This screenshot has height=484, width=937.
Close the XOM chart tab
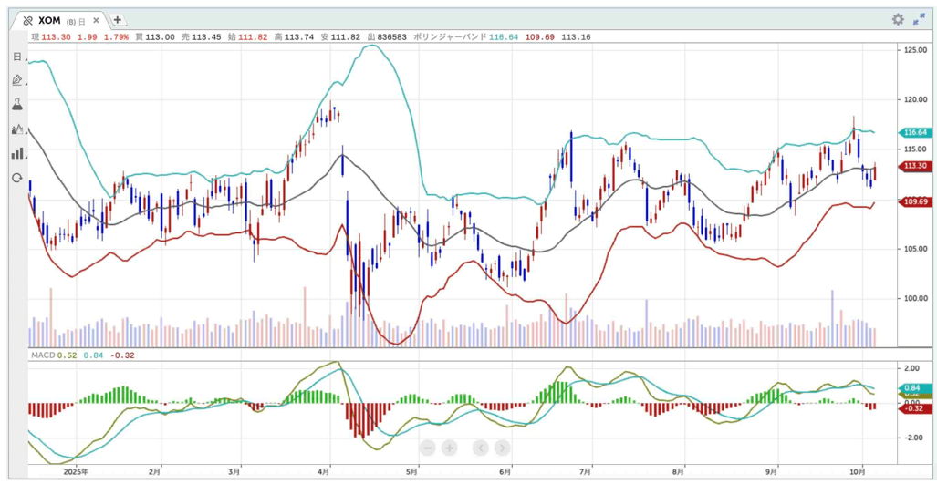coord(96,20)
